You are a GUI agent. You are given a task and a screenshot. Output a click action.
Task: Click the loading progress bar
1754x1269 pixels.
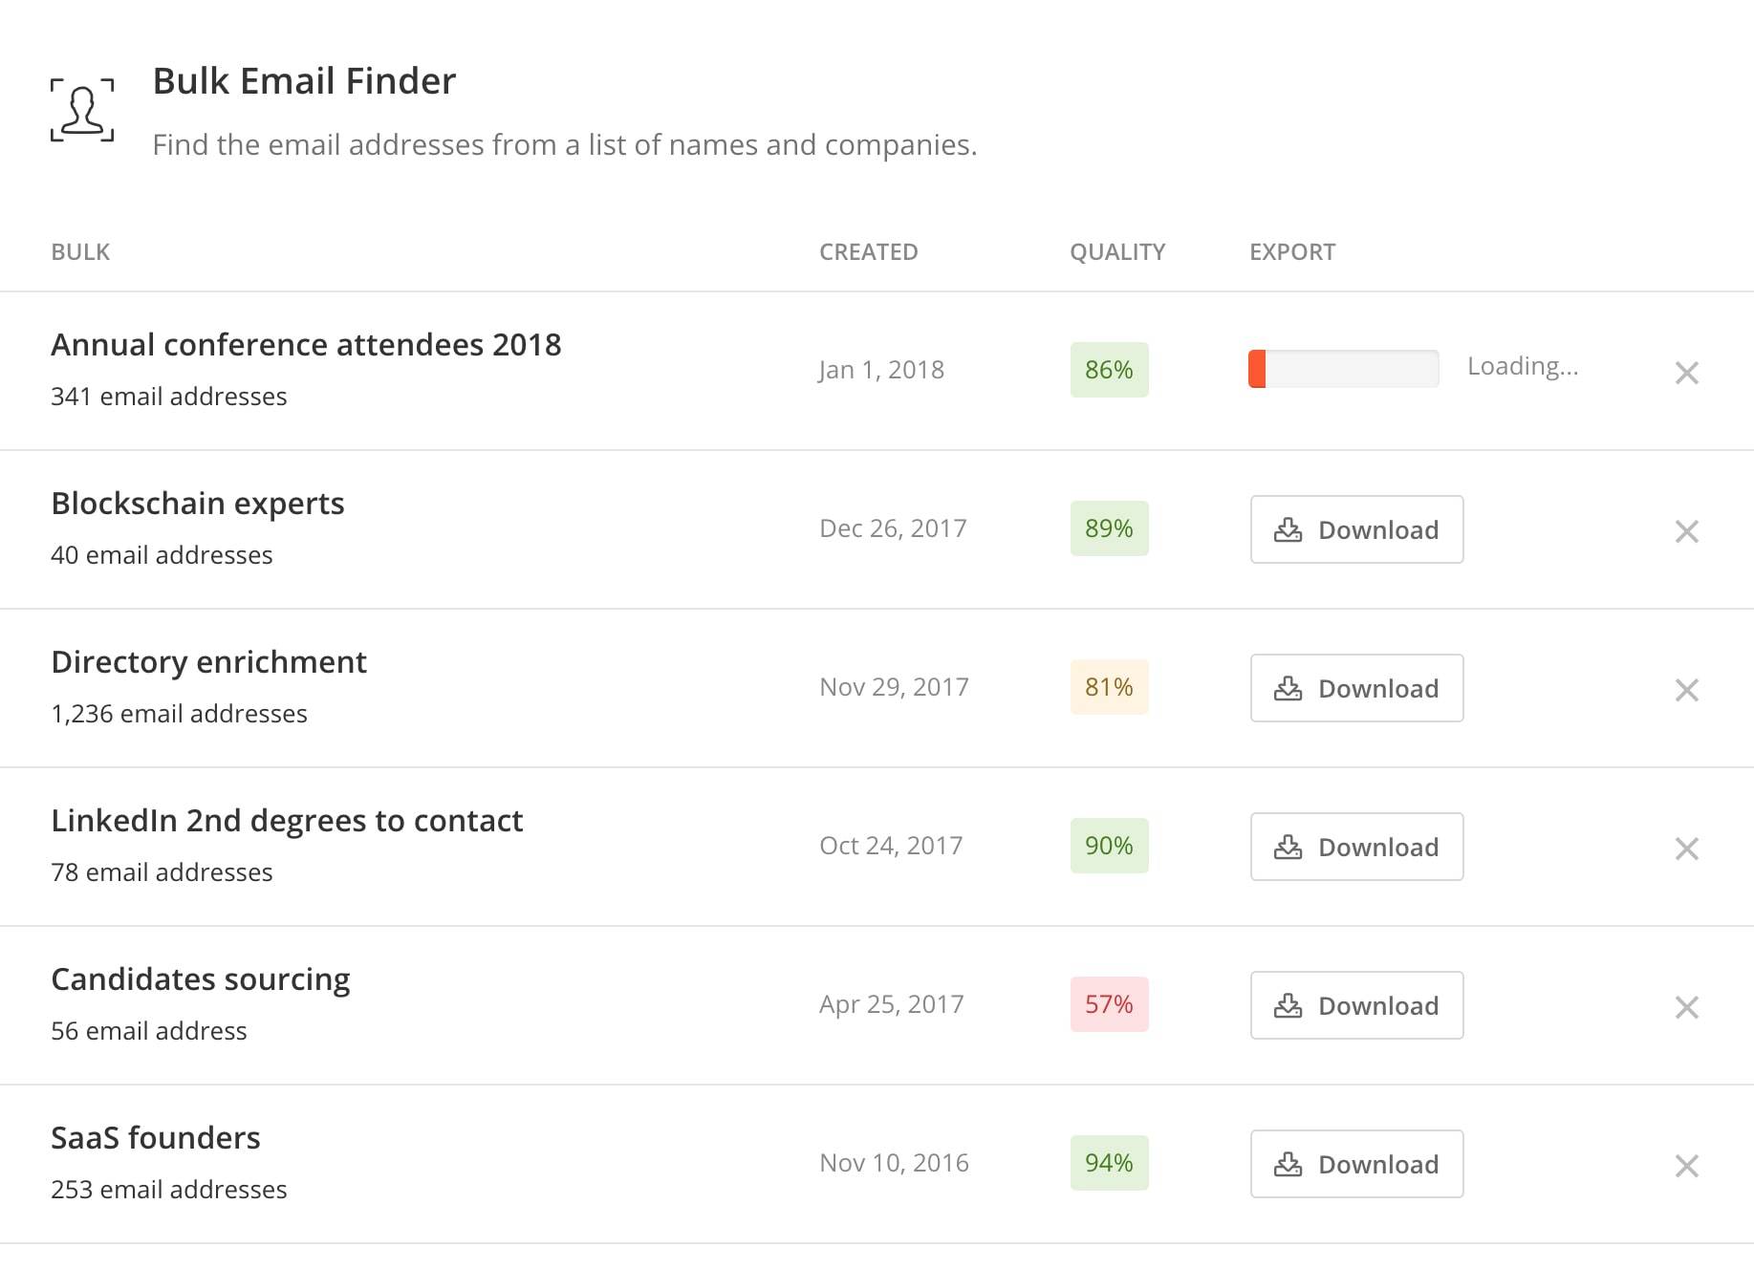[x=1342, y=368]
